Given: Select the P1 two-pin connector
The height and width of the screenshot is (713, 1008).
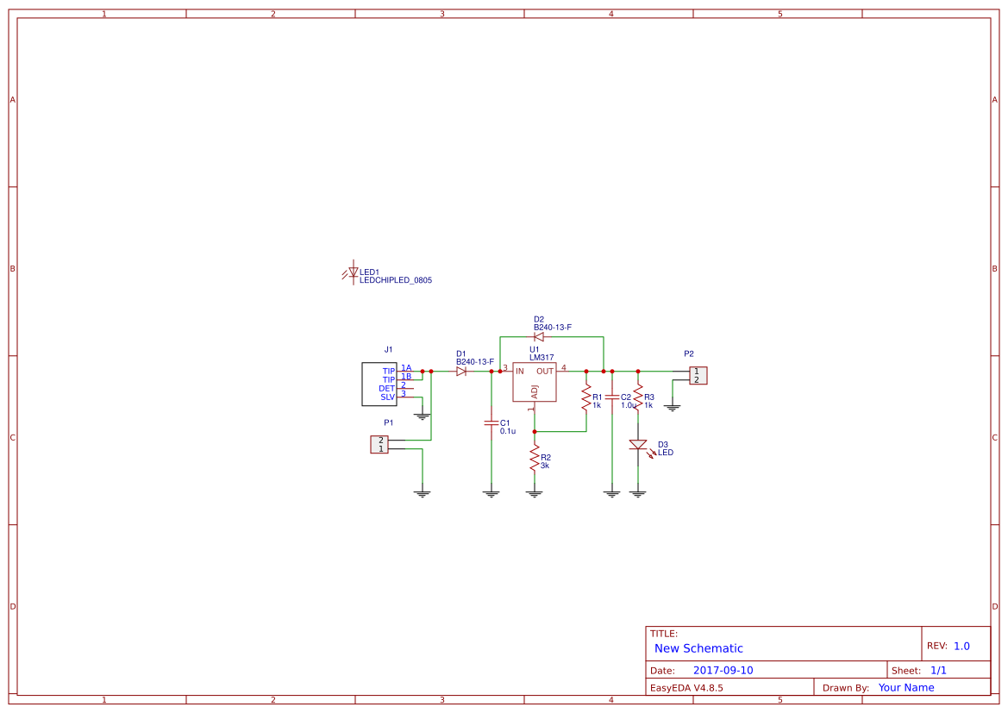Looking at the screenshot, I should tap(378, 443).
